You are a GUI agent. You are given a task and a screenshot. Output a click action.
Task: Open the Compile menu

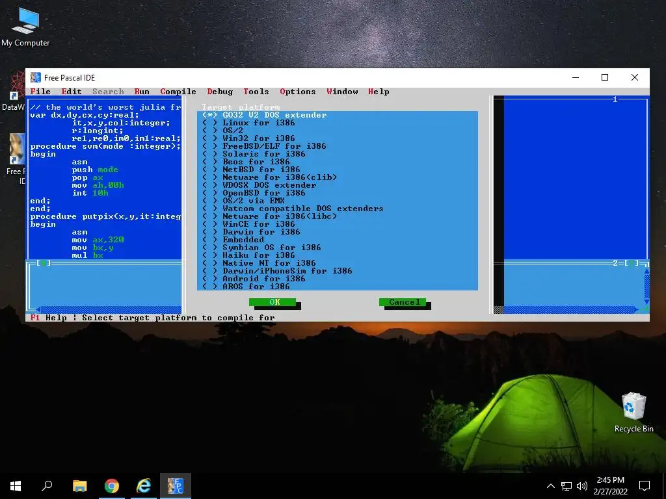click(x=178, y=92)
